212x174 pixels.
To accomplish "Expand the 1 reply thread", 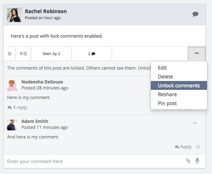I will coord(17,108).
